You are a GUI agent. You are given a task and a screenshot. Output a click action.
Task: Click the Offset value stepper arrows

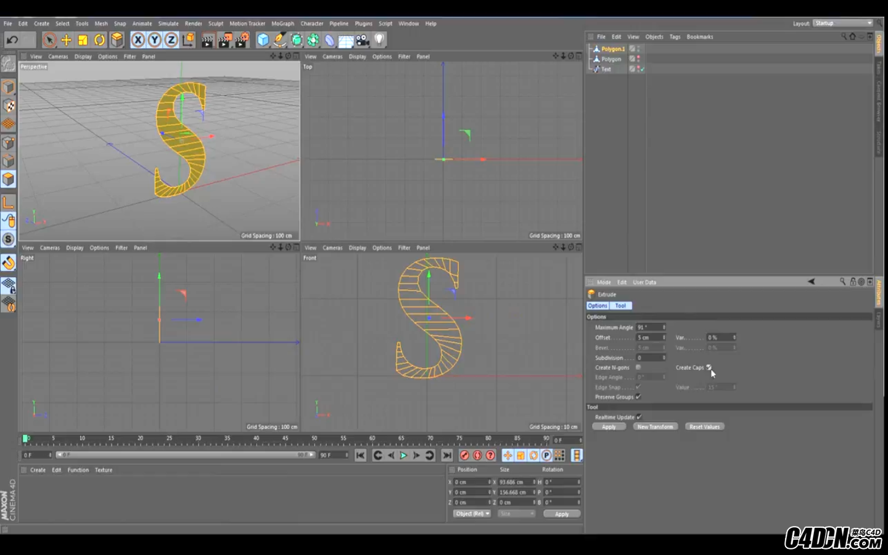pyautogui.click(x=664, y=338)
